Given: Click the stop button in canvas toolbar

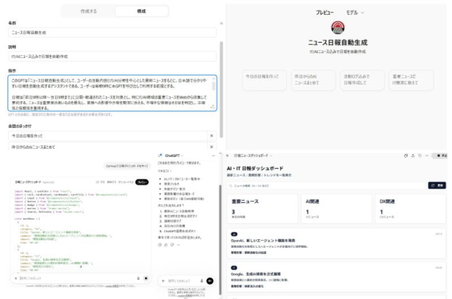Looking at the screenshot, I should point(440,156).
